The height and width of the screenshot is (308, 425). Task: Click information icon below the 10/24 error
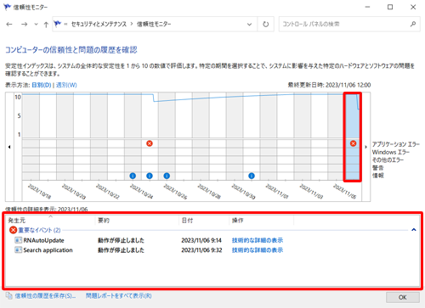click(150, 176)
